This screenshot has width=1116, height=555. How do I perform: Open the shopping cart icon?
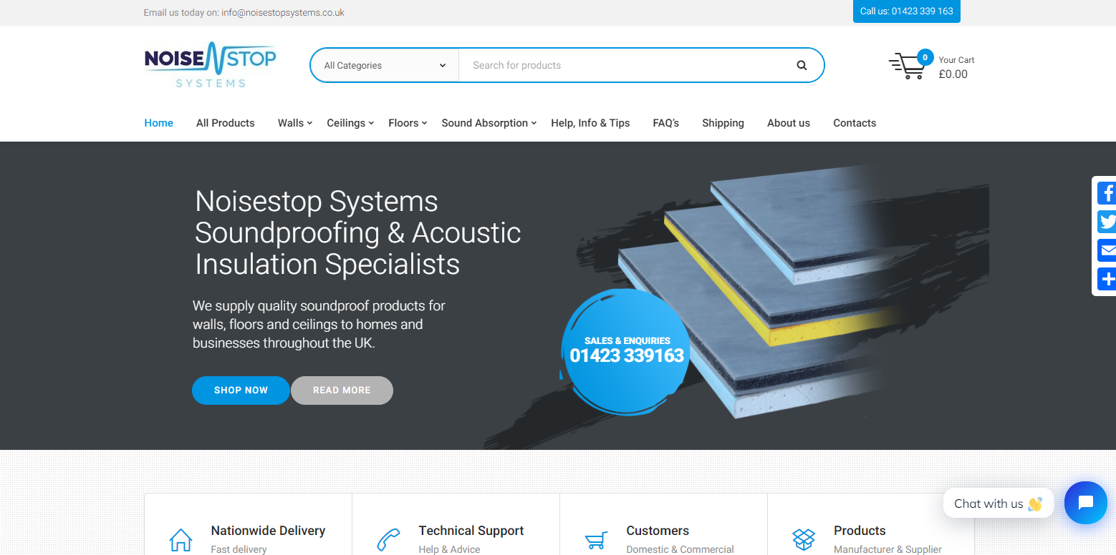click(908, 66)
